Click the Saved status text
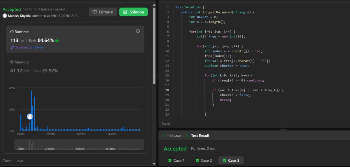Viewport: 350px width, 167px height. coord(166,123)
